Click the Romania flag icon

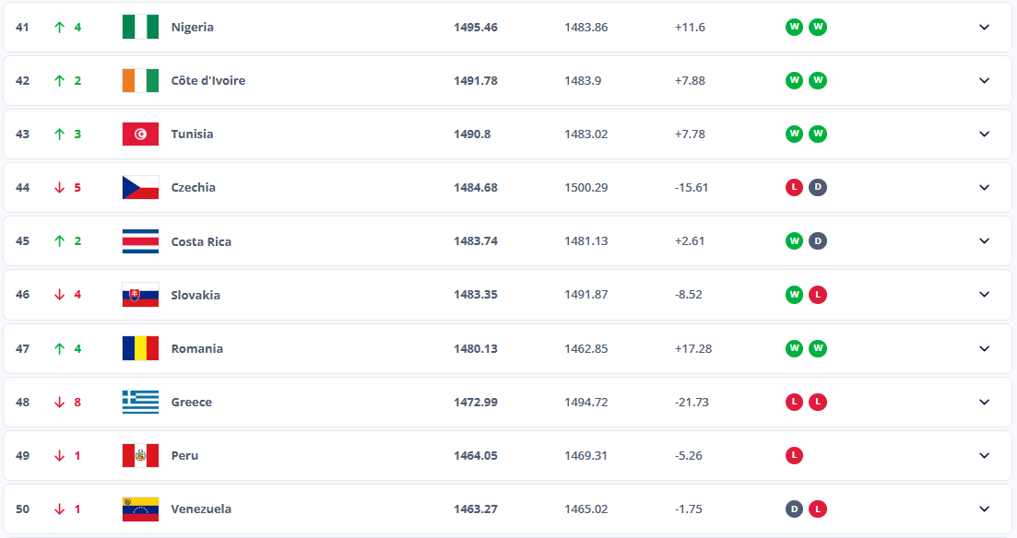[140, 348]
